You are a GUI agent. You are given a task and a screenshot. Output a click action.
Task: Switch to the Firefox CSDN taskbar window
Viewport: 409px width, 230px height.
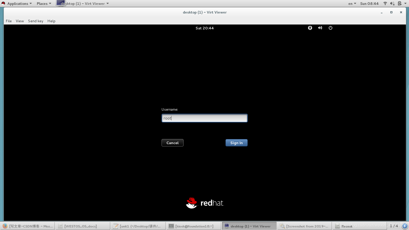click(28, 226)
